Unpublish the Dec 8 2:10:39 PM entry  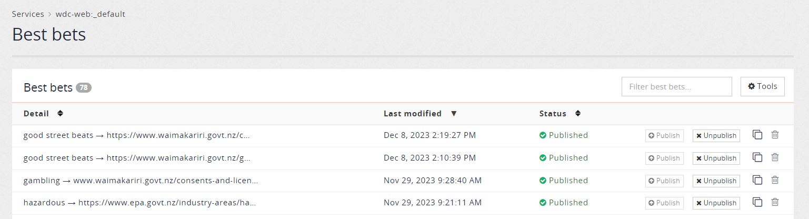point(716,158)
